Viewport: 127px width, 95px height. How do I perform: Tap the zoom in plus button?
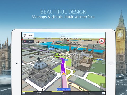pyautogui.click(x=102, y=85)
